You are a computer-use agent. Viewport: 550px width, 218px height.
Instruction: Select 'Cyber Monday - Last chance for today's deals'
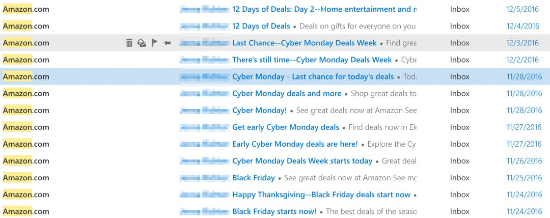pyautogui.click(x=313, y=76)
